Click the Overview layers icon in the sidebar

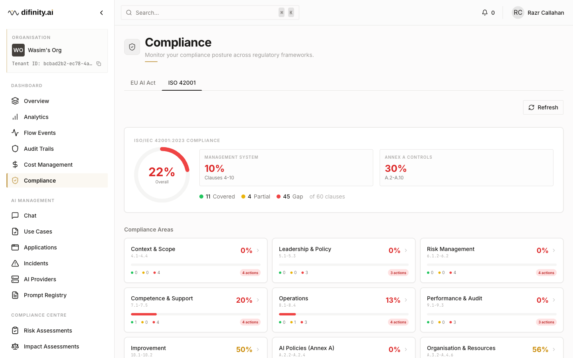click(15, 101)
